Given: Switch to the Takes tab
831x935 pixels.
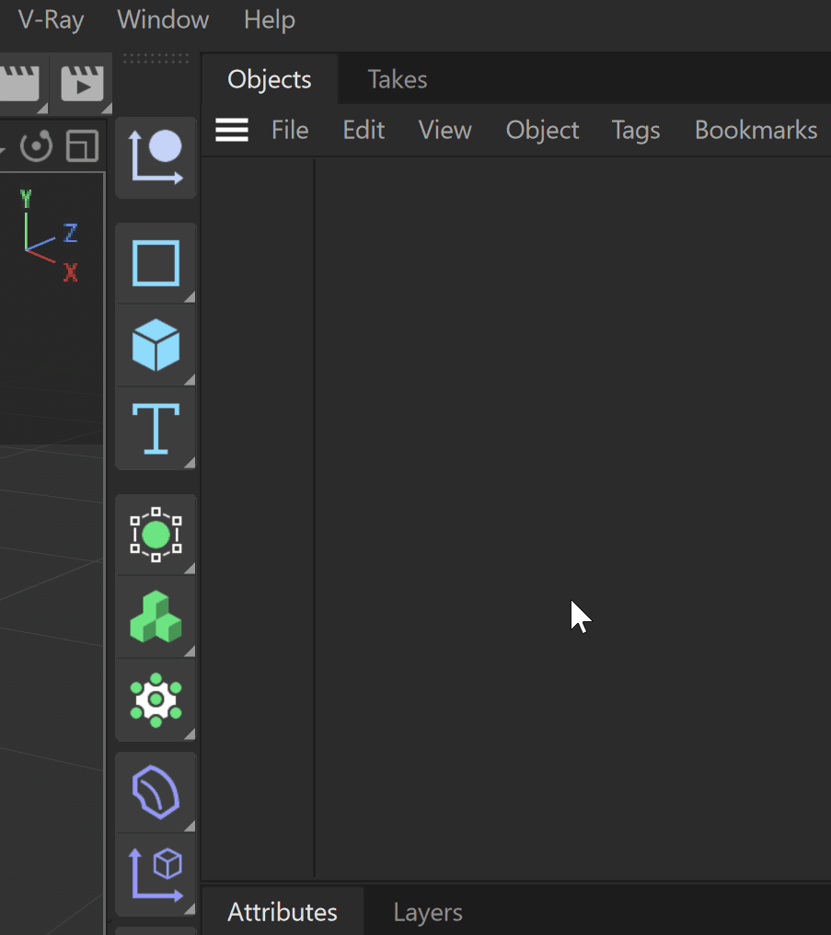Looking at the screenshot, I should tap(398, 79).
